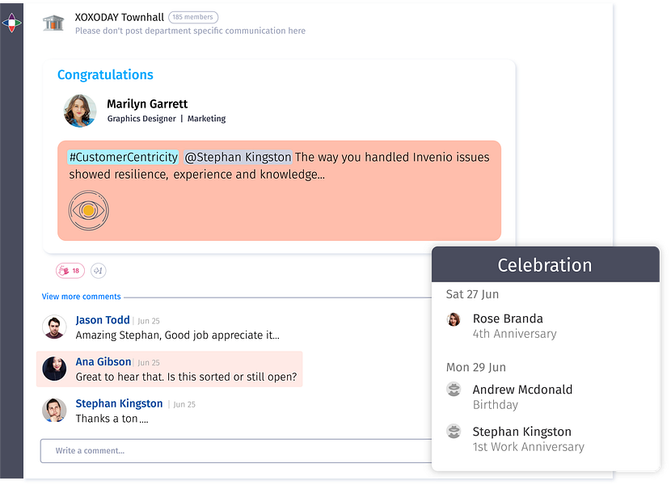Select Stephan Kingston in Celebration list

[x=522, y=432]
